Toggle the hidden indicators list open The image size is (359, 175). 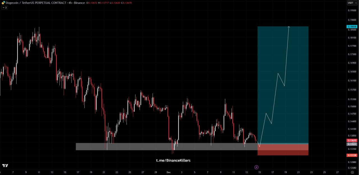(4, 8)
